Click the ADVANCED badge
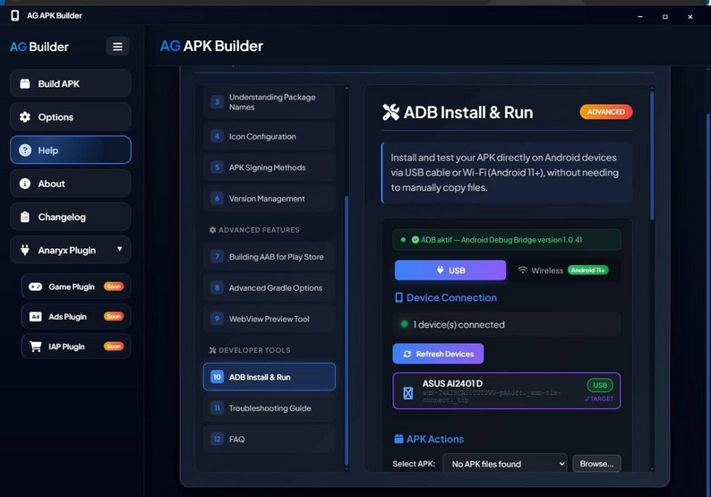The image size is (711, 497). [606, 112]
